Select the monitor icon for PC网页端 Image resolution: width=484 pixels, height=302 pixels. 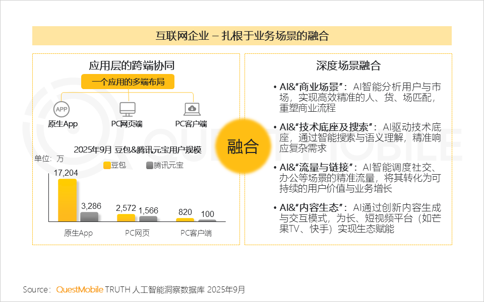(128, 108)
